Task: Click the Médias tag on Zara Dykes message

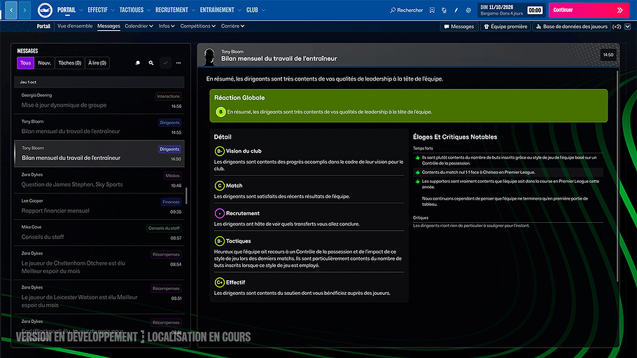Action: [172, 176]
